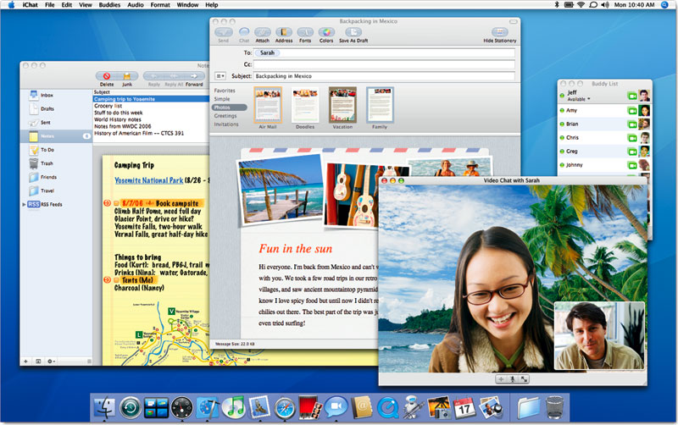
Task: Expand the RSS Feeds disclosure triangle
Action: [25, 204]
